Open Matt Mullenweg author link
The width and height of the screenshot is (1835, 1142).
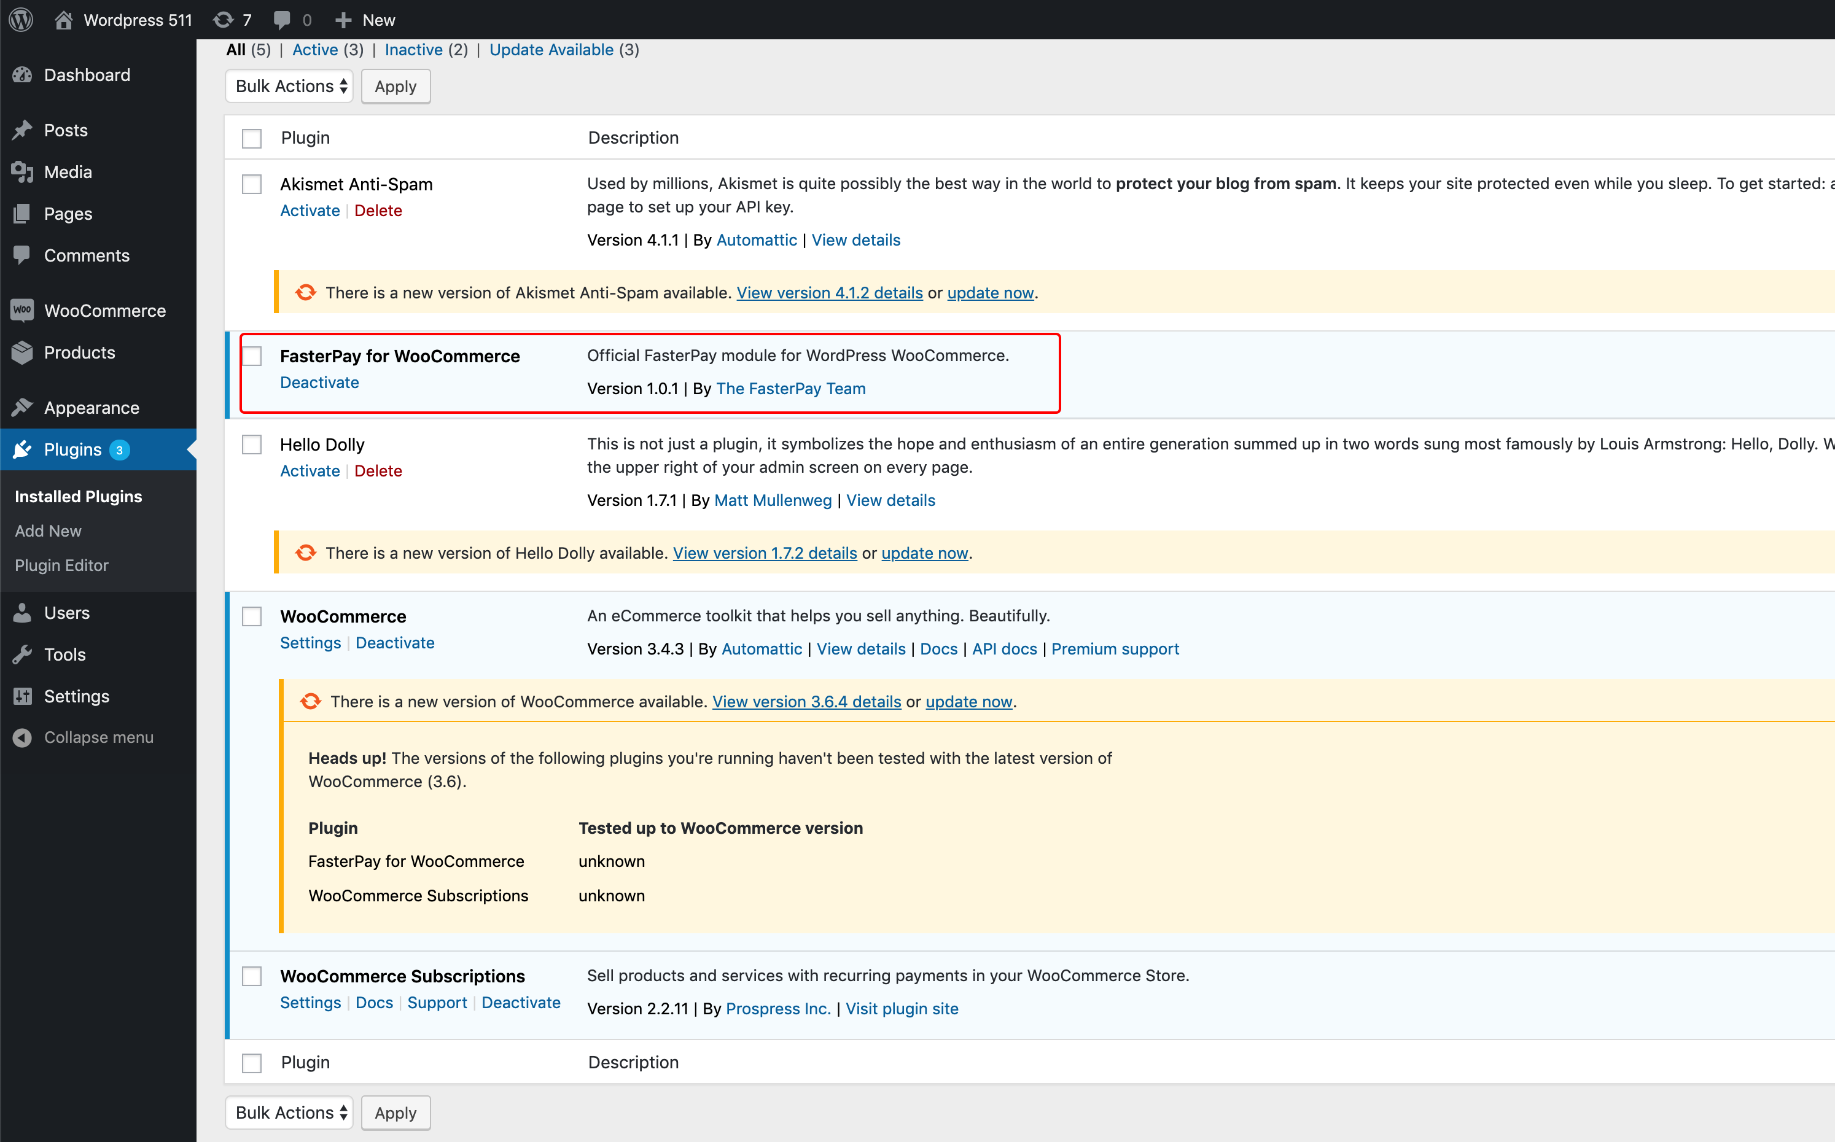click(773, 500)
